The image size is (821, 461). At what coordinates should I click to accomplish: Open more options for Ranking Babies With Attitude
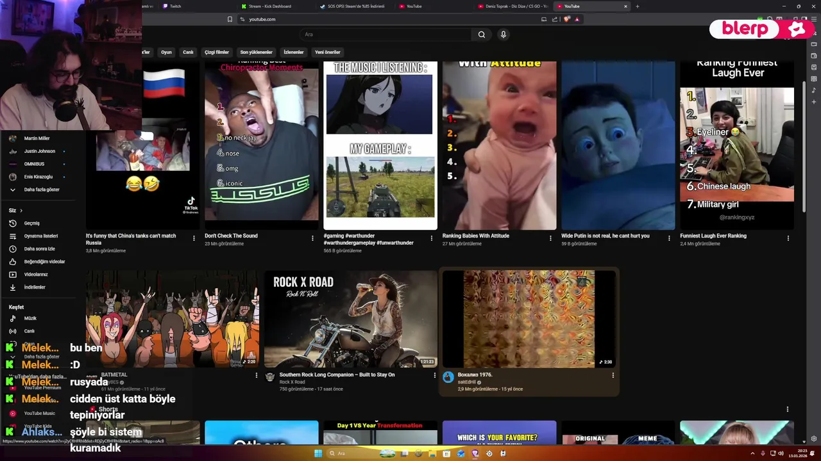[x=550, y=238]
